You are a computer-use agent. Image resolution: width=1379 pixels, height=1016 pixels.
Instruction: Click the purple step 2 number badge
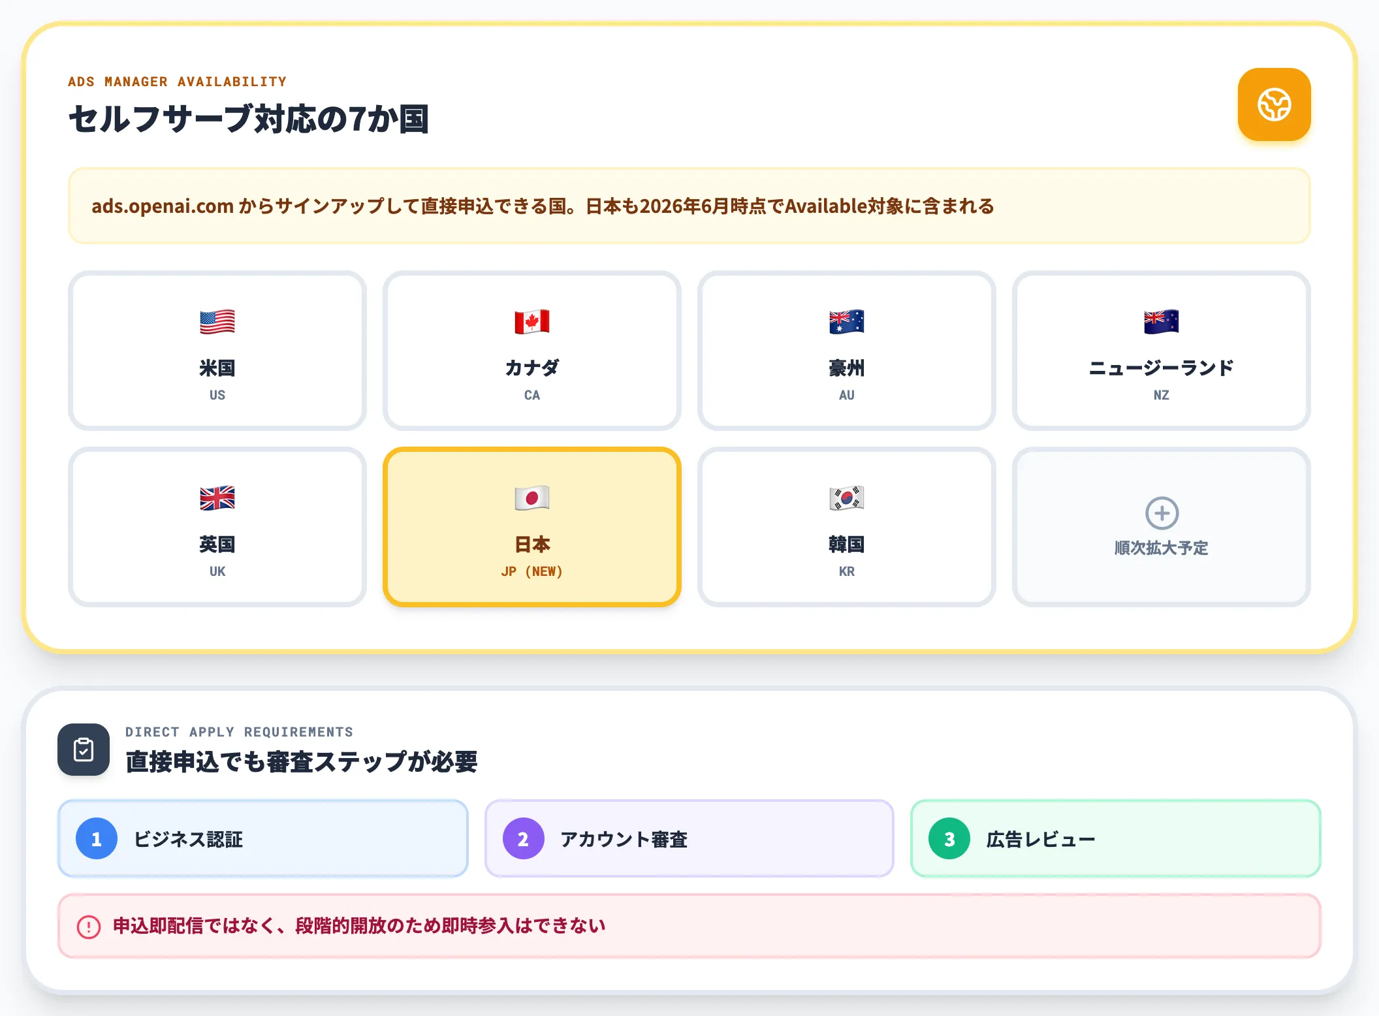tap(524, 838)
